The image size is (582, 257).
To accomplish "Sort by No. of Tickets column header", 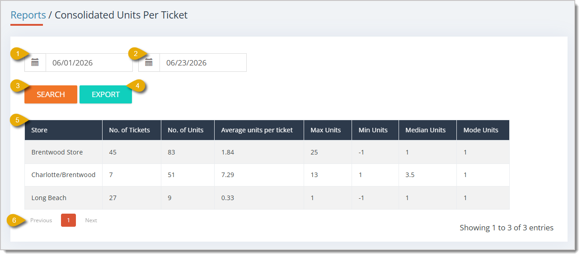I will point(131,130).
